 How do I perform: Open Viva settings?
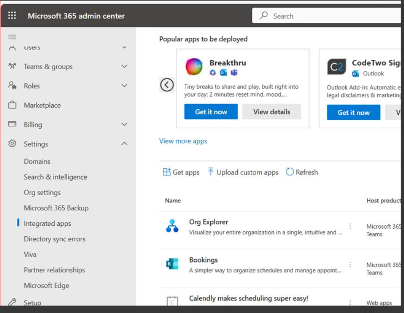pyautogui.click(x=30, y=255)
